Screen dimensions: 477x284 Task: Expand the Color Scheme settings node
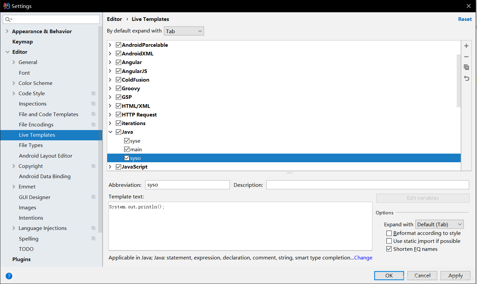(14, 83)
